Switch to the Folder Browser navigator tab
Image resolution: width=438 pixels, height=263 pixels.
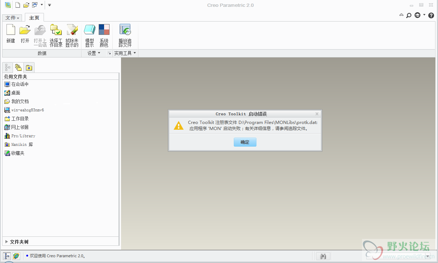pos(18,68)
